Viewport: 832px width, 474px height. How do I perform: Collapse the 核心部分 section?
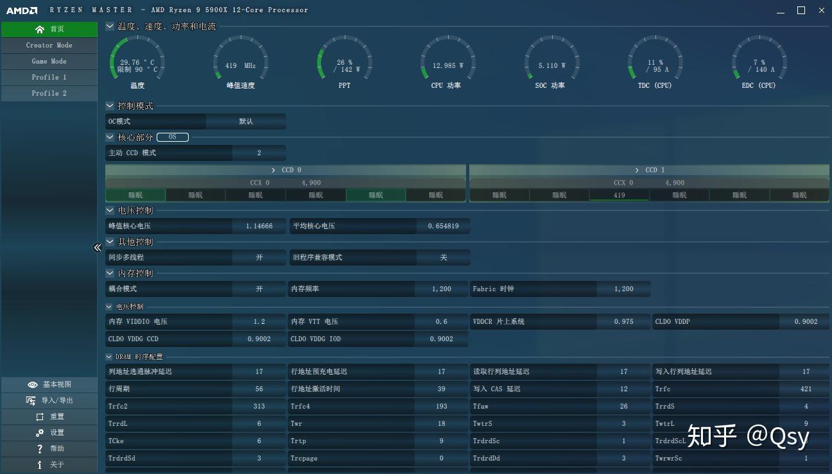point(110,137)
